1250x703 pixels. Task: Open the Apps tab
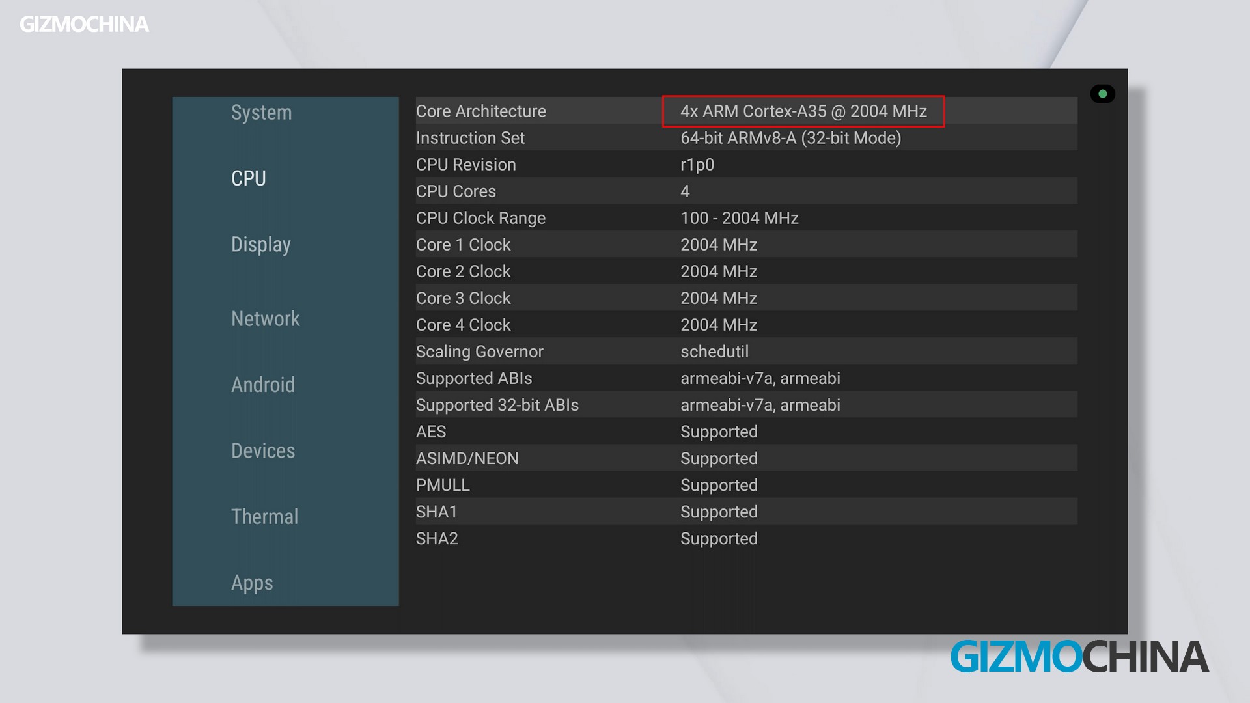coord(252,583)
